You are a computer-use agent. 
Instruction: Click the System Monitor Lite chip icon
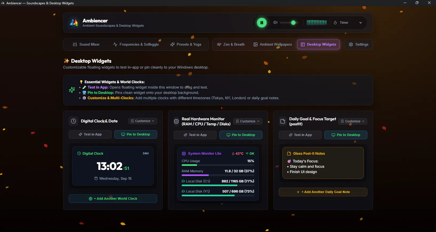(x=184, y=154)
